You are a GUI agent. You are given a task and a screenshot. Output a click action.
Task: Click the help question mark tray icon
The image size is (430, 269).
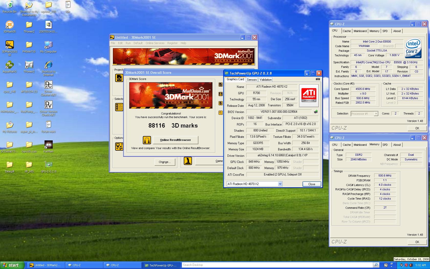click(x=386, y=265)
